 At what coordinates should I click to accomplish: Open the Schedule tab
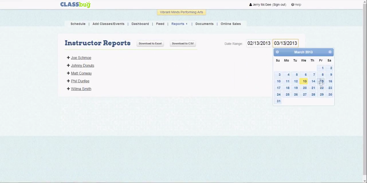(78, 24)
